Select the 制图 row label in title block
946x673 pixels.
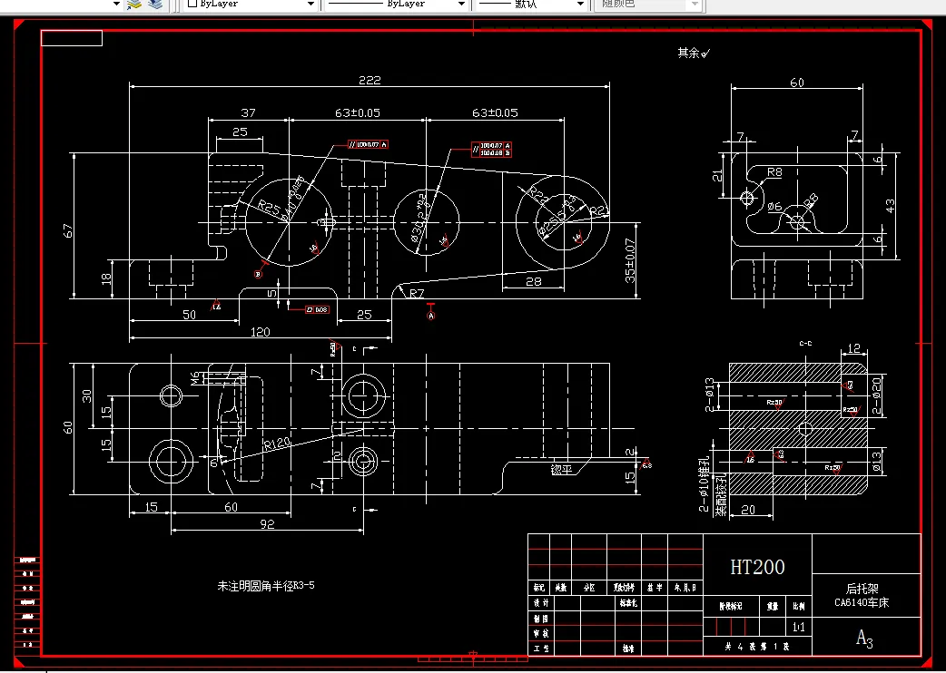point(540,619)
